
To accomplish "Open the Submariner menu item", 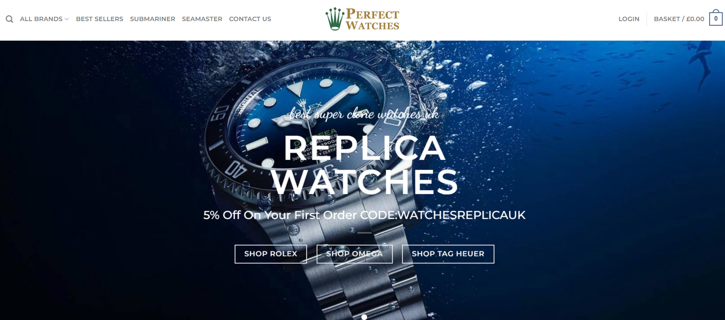I will click(152, 19).
